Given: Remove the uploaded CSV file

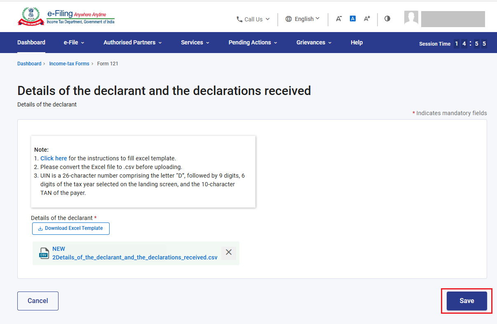Looking at the screenshot, I should point(229,252).
